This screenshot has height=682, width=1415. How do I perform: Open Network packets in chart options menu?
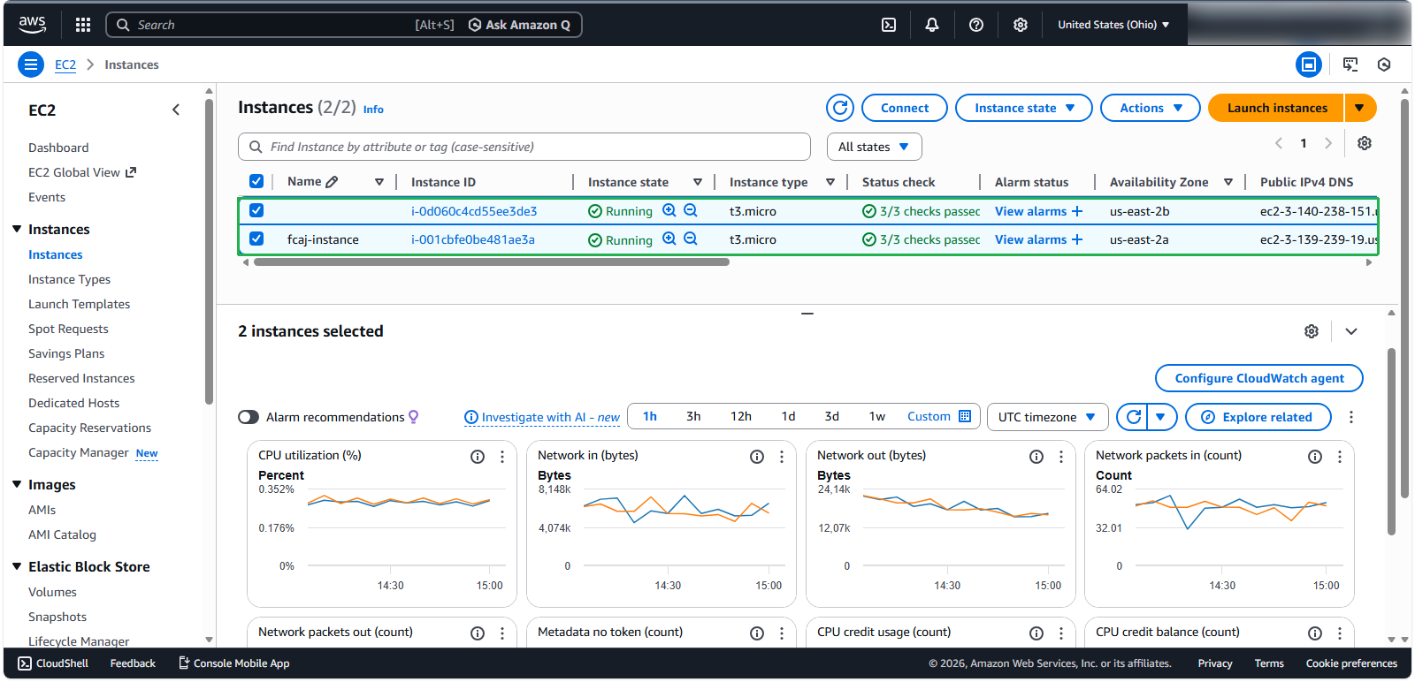click(1340, 457)
